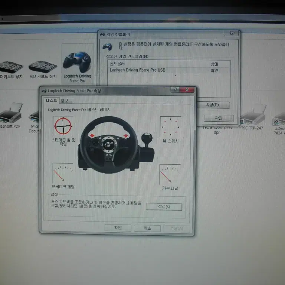The height and width of the screenshot is (285, 285).
Task: Open 설정(S) settings button
Action: click(164, 207)
